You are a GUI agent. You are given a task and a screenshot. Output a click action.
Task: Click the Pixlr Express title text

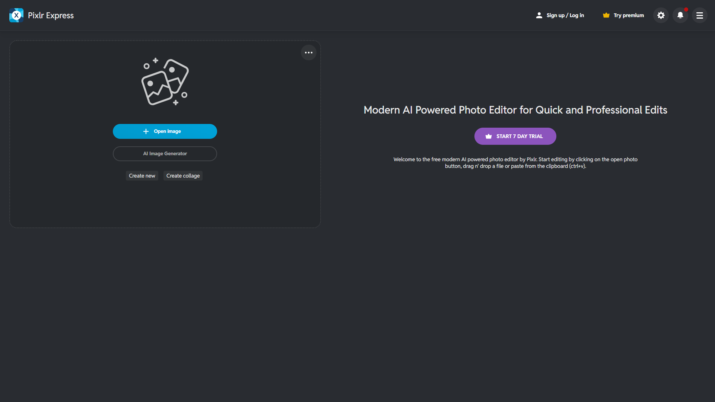pos(51,15)
